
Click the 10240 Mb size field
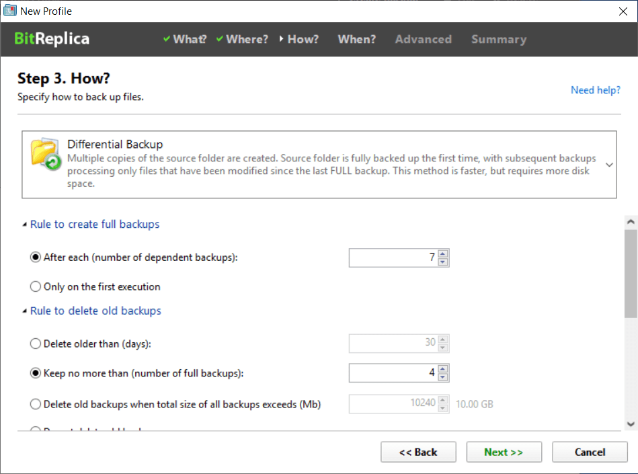393,403
